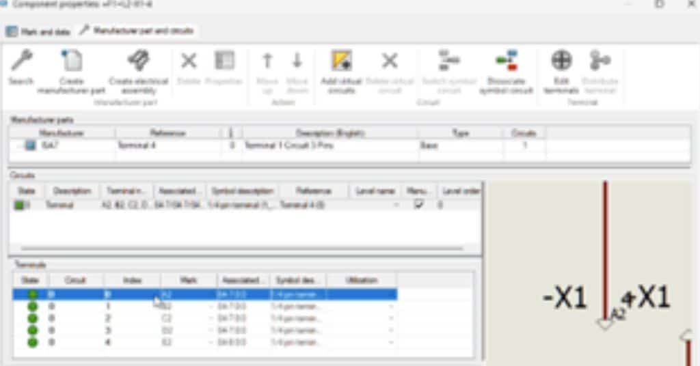The image size is (700, 366).
Task: Click Dissociate symbol circuit icon
Action: click(507, 61)
